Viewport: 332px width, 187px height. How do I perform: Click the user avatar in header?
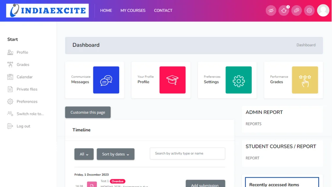pos(323,10)
